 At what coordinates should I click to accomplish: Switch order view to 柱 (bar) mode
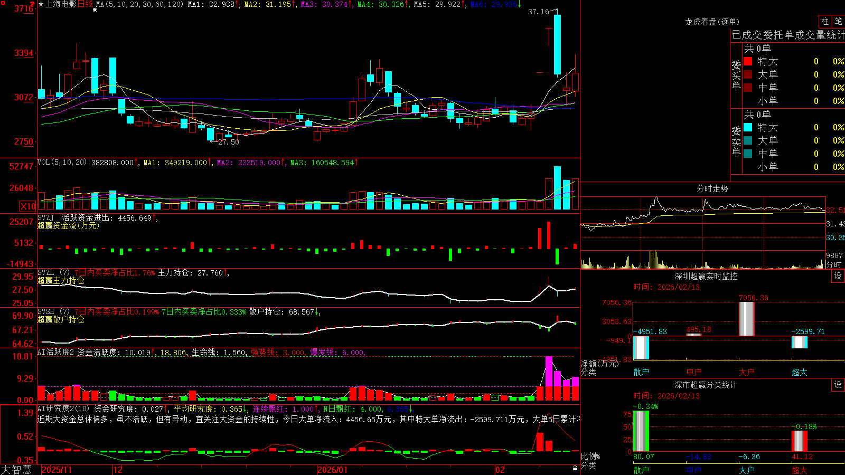tap(825, 22)
